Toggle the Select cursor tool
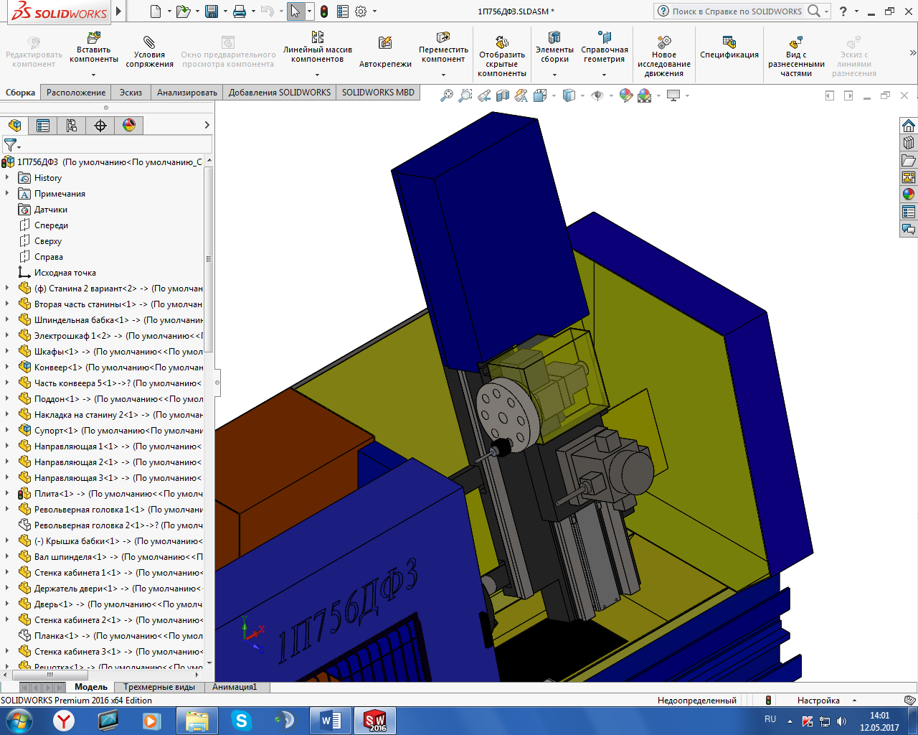 295,11
